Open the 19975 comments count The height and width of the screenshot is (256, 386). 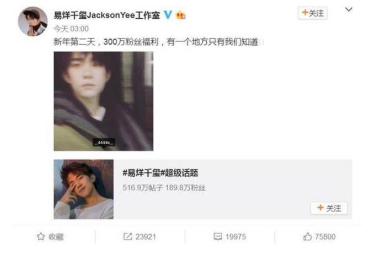click(235, 237)
